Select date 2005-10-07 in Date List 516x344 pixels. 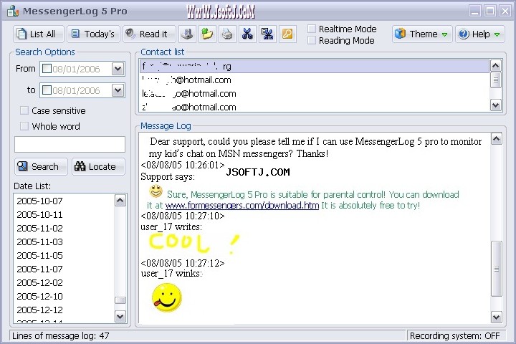coord(39,201)
